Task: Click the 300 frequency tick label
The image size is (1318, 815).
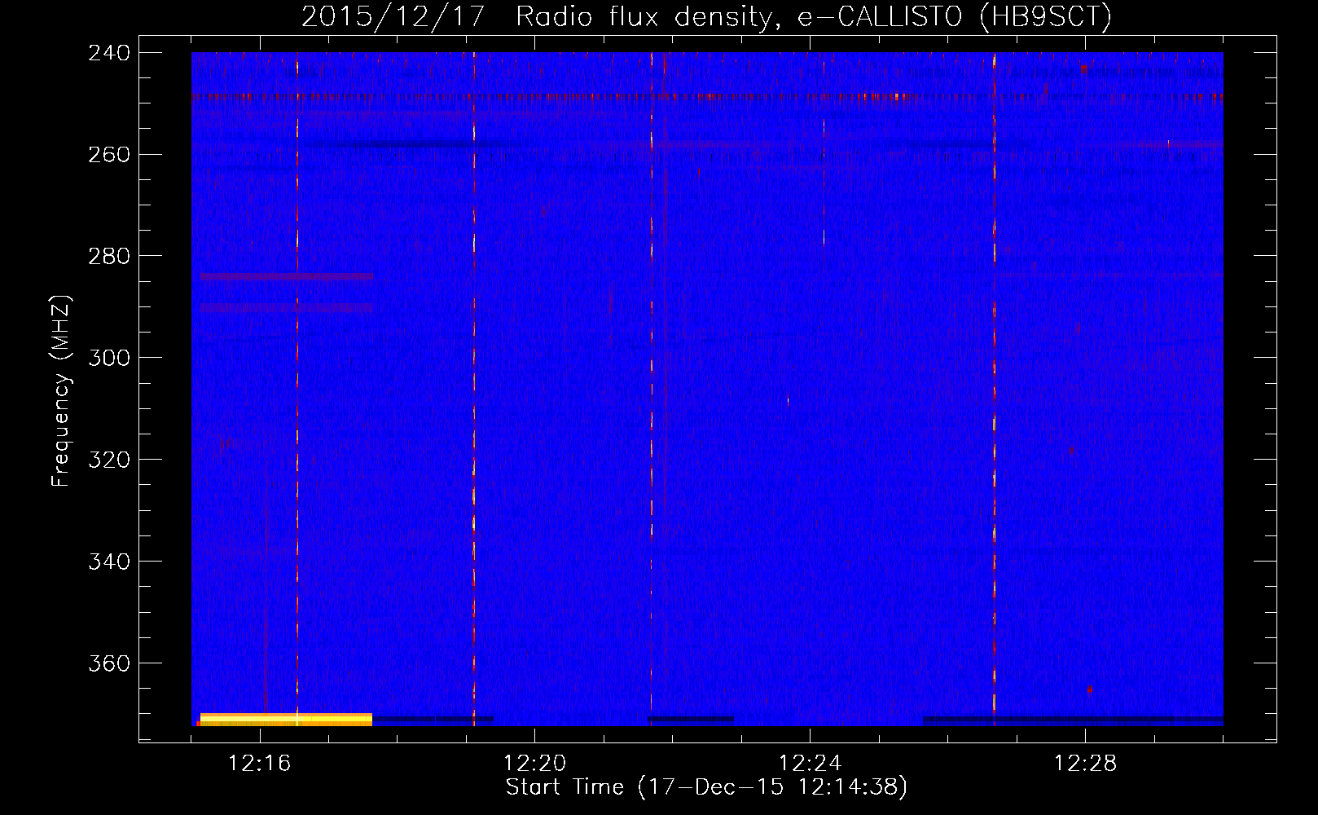Action: coord(109,359)
